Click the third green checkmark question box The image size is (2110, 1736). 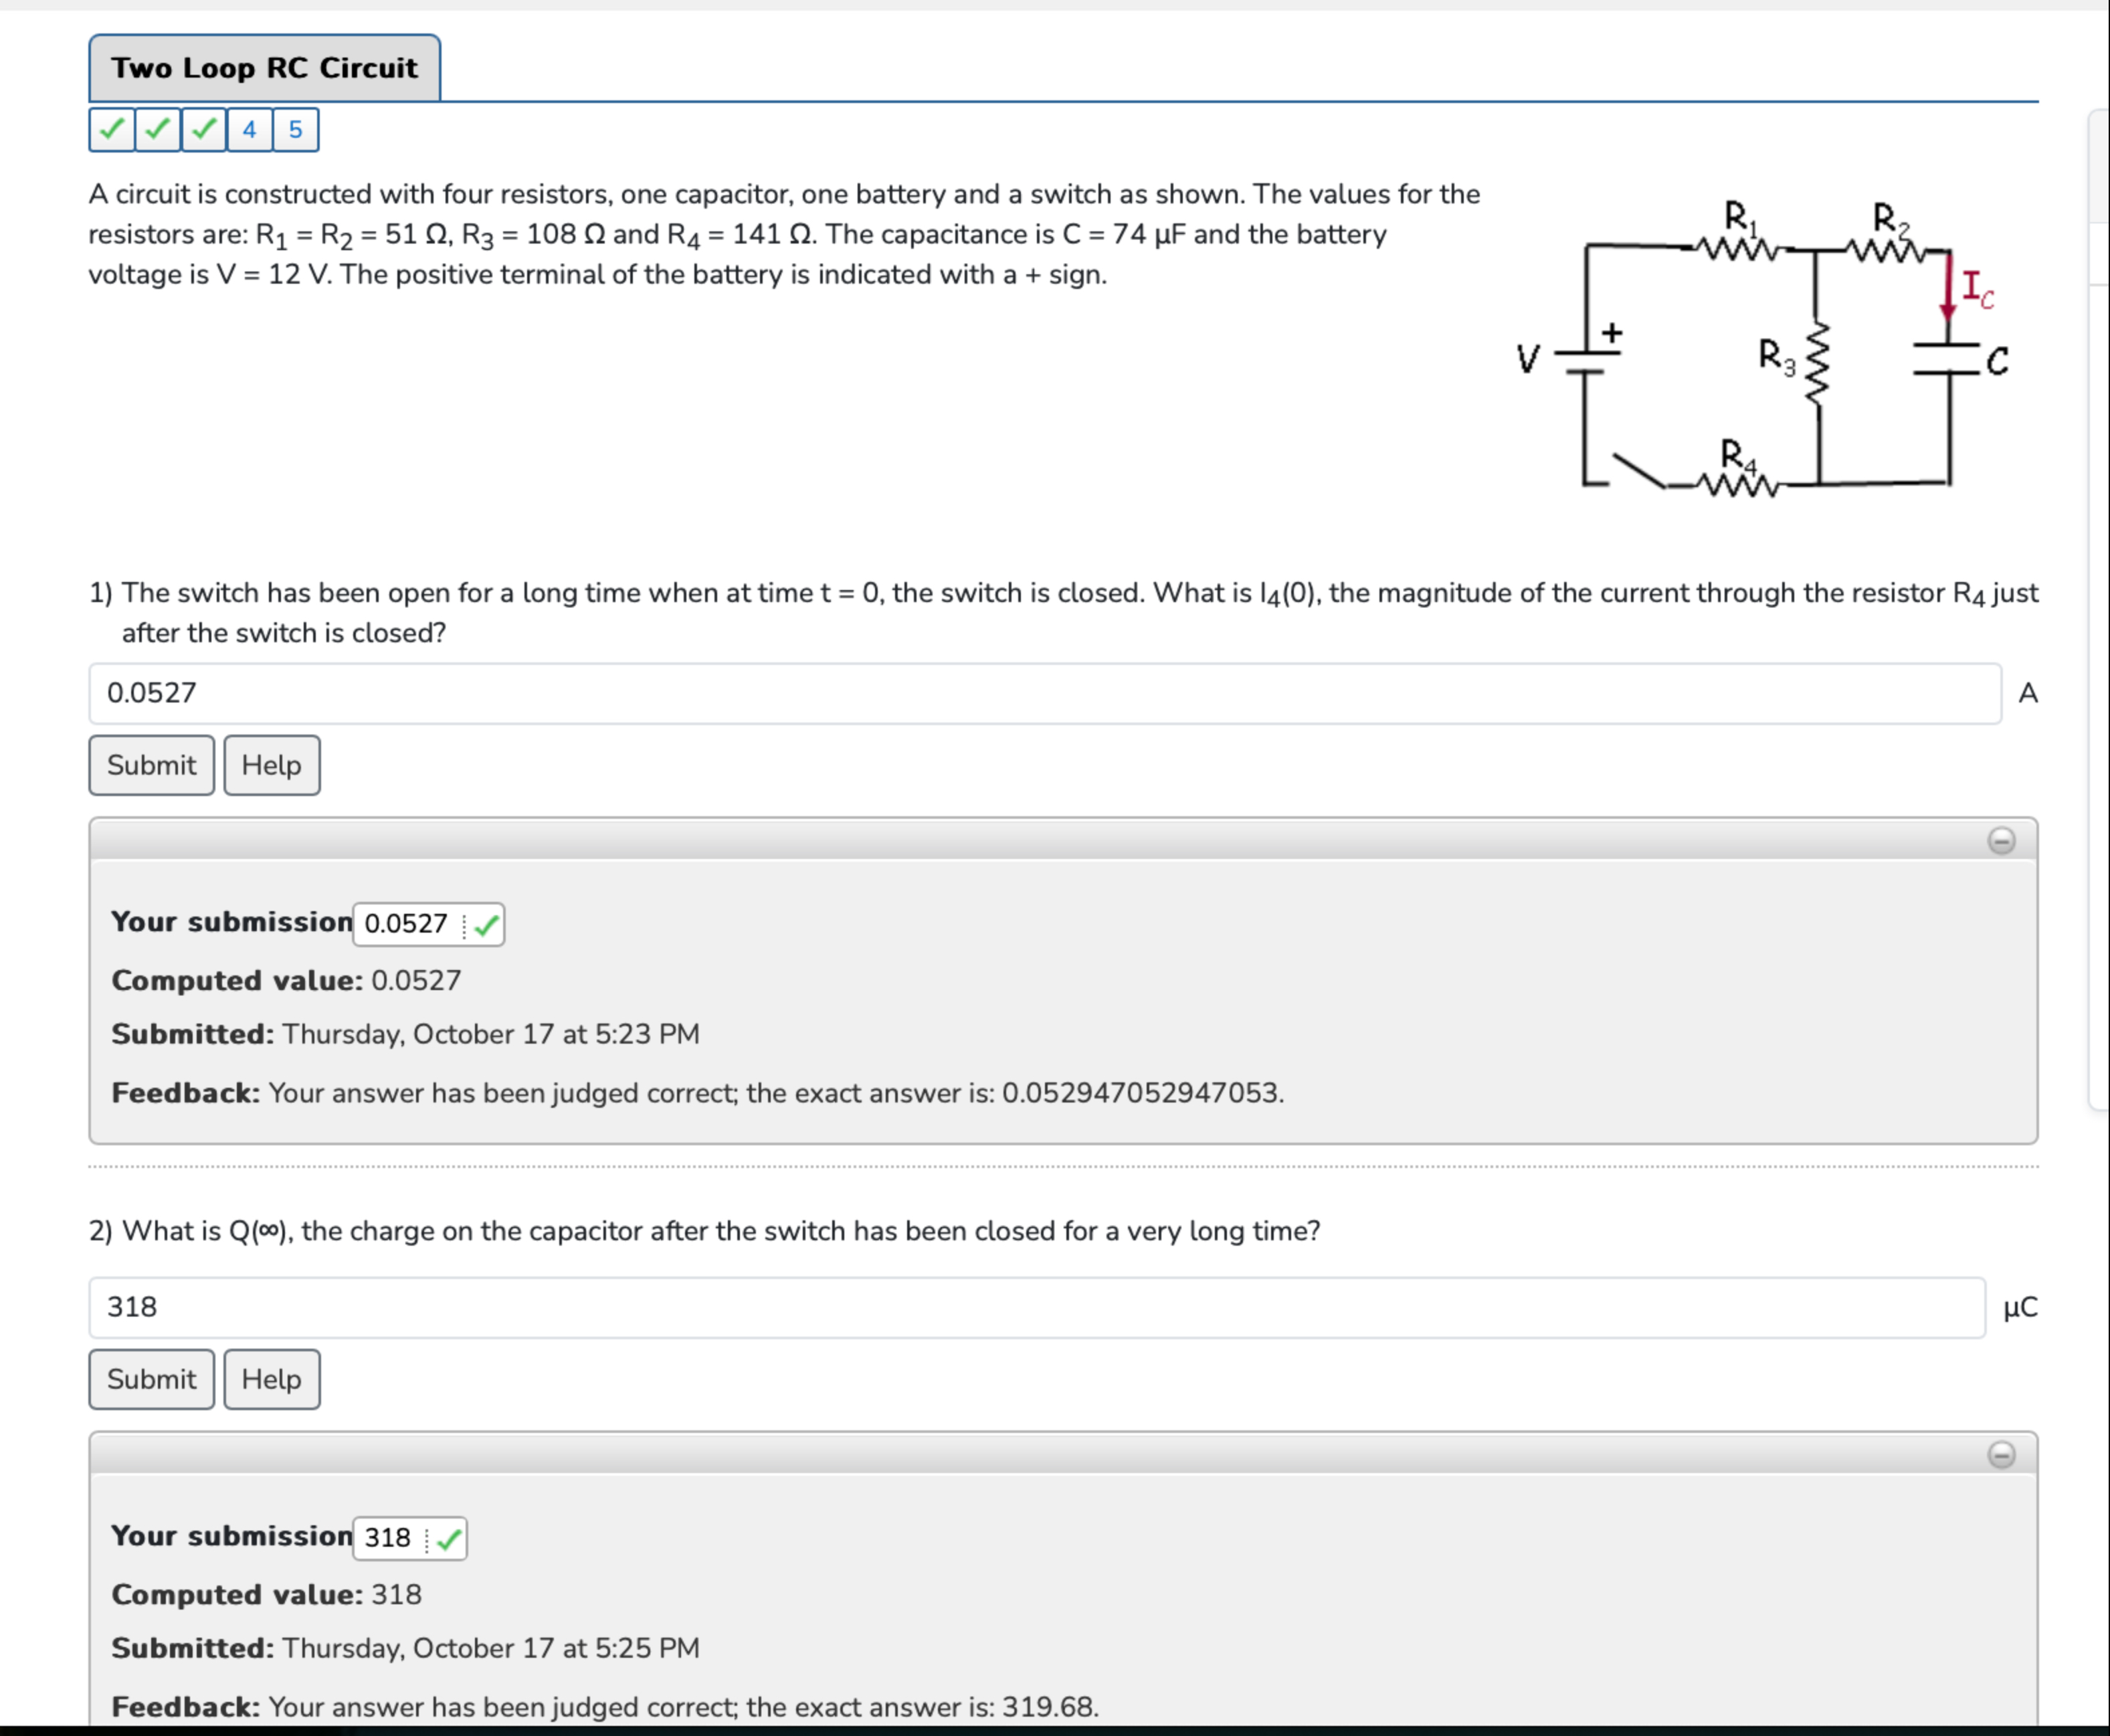click(204, 130)
